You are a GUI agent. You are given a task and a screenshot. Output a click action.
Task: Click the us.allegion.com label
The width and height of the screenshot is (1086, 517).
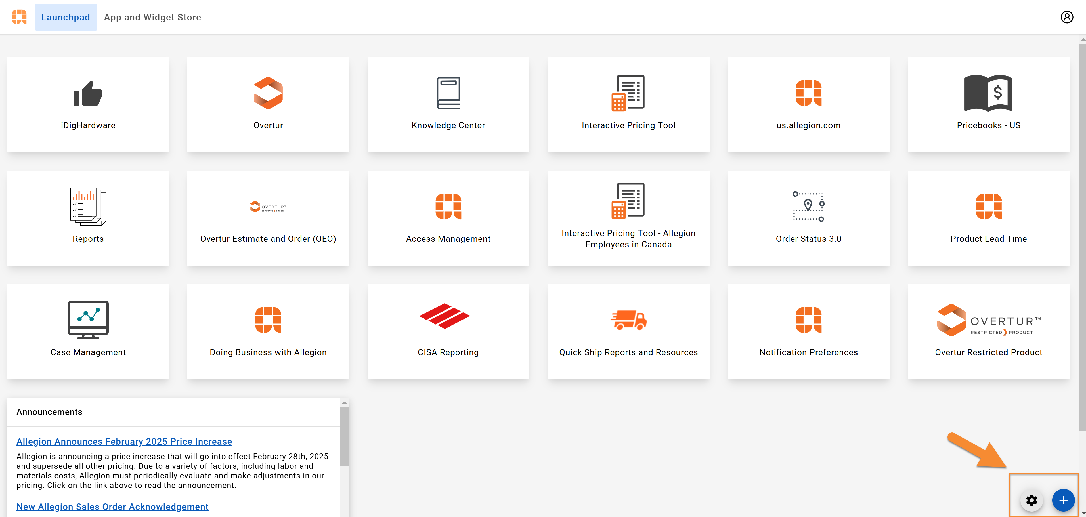click(808, 125)
